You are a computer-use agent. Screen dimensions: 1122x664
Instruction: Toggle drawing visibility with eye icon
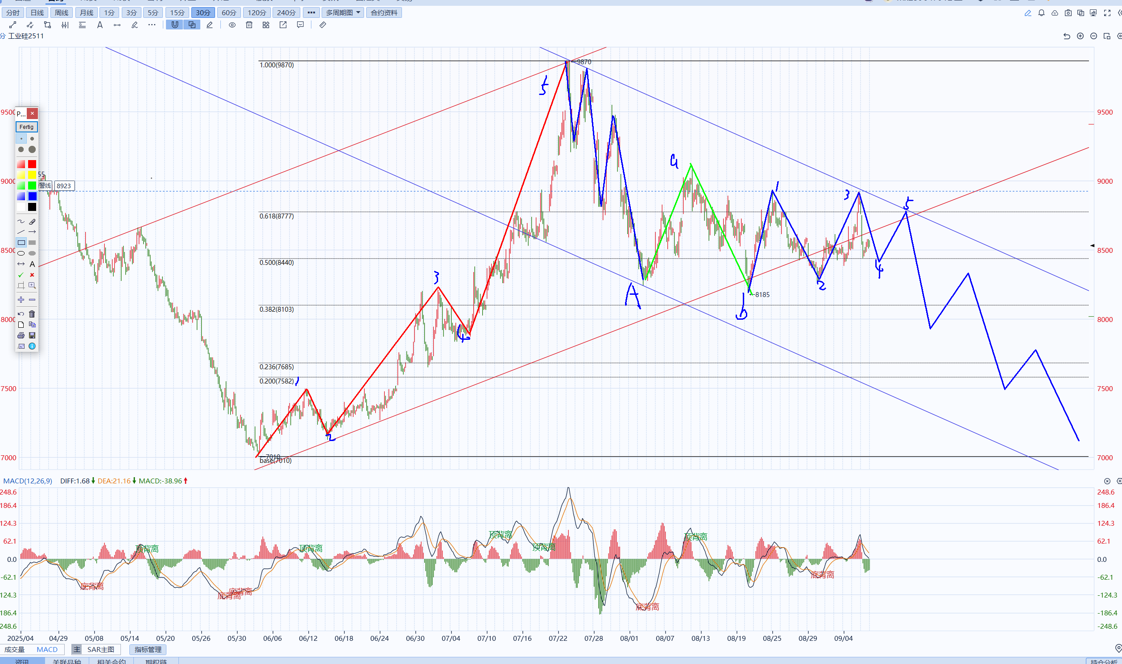tap(232, 25)
